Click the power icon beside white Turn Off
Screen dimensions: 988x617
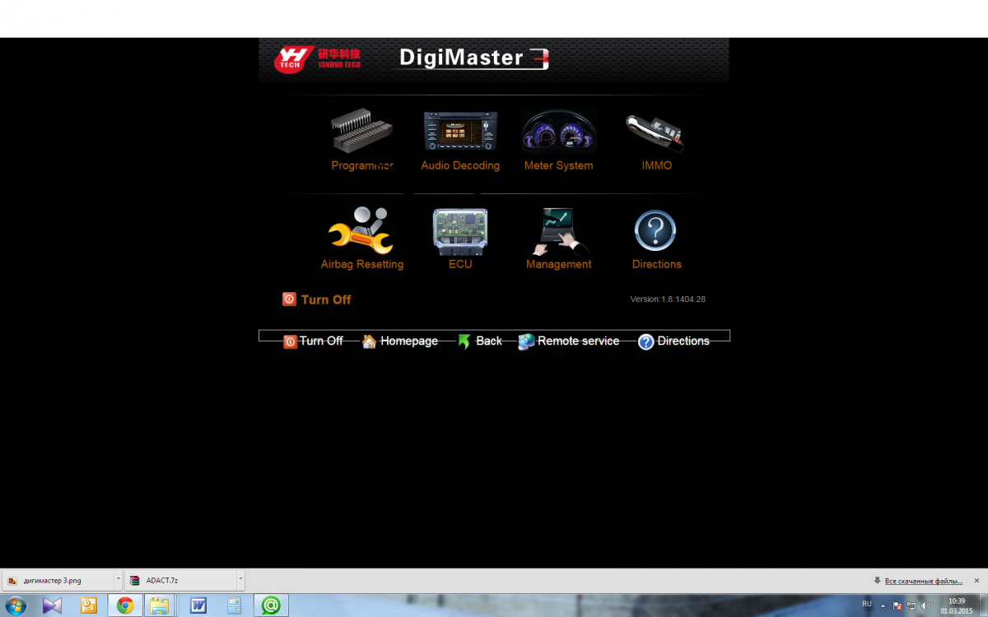point(290,341)
